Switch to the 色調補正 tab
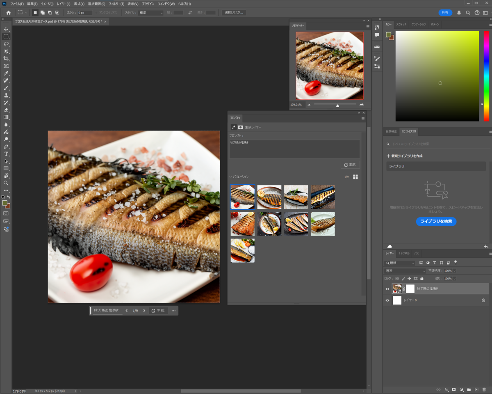492x394 pixels. coord(391,131)
